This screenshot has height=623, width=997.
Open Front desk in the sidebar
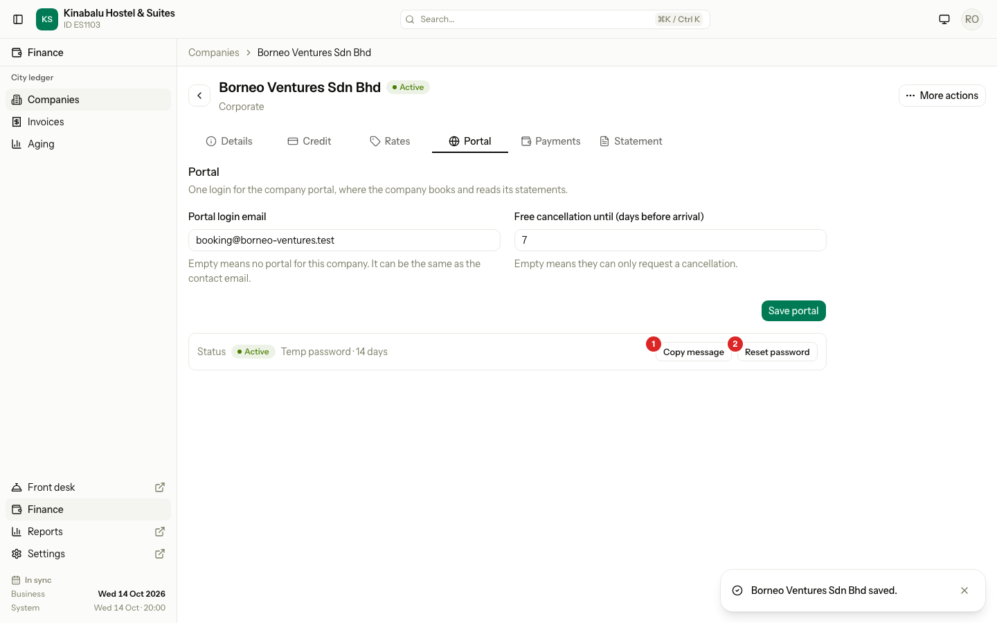pos(88,487)
